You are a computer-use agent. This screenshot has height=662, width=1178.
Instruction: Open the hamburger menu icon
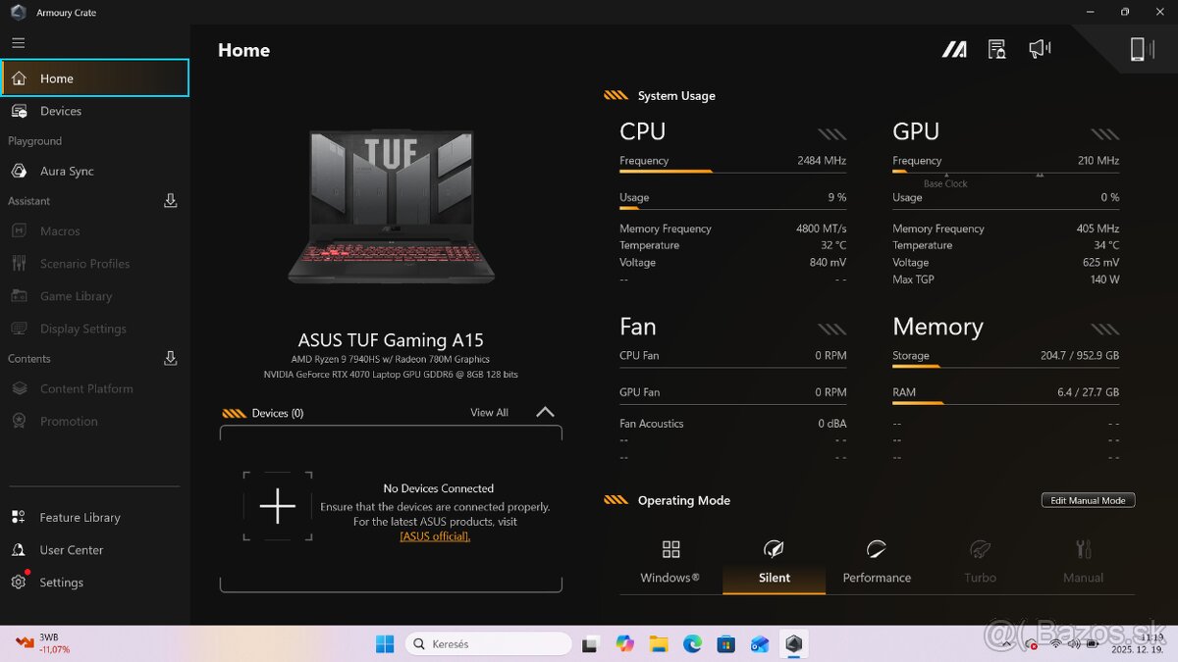[x=19, y=43]
